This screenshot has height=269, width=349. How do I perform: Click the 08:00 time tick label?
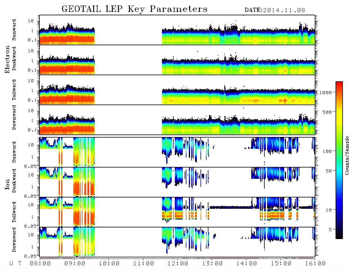tap(40, 263)
